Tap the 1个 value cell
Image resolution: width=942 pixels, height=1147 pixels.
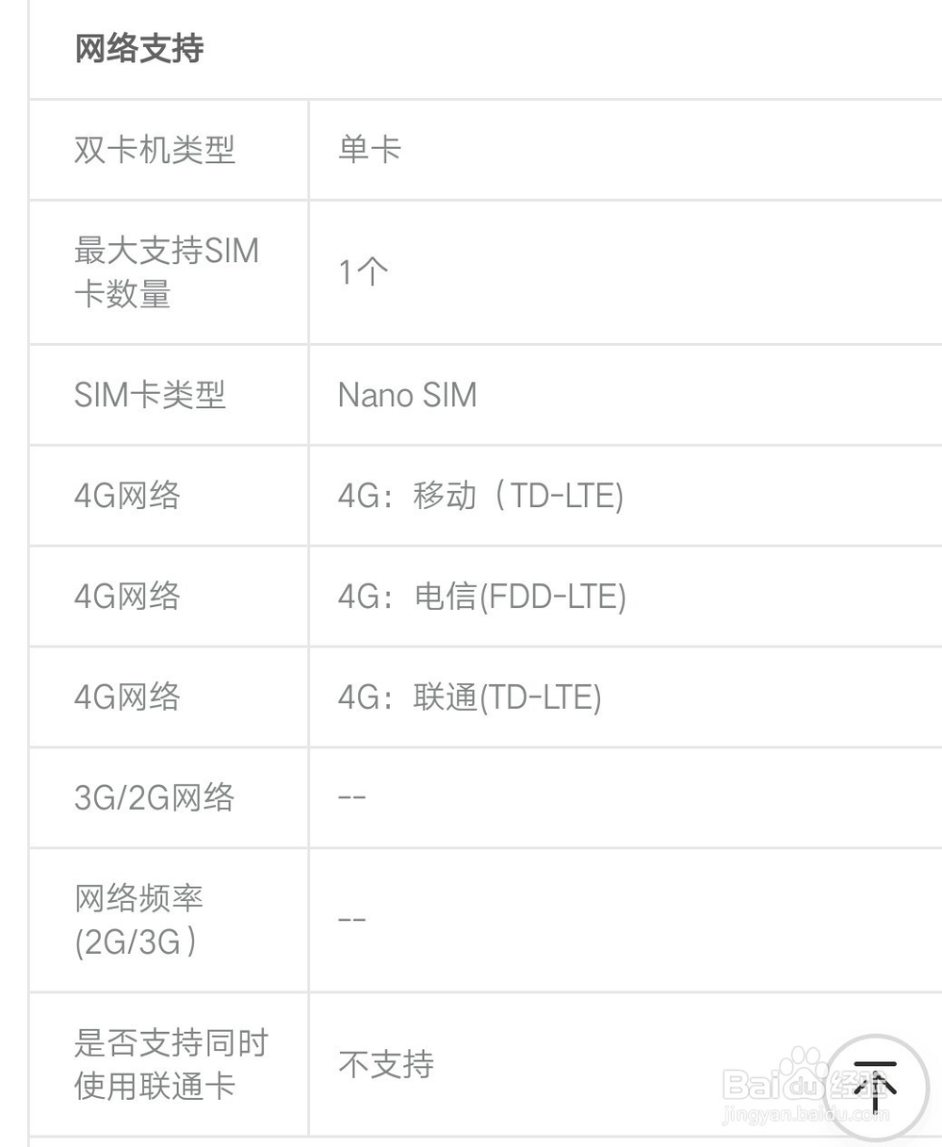[363, 272]
